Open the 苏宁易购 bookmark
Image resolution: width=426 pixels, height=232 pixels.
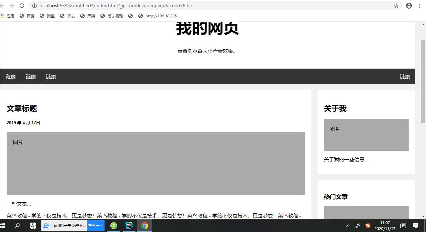coord(115,15)
